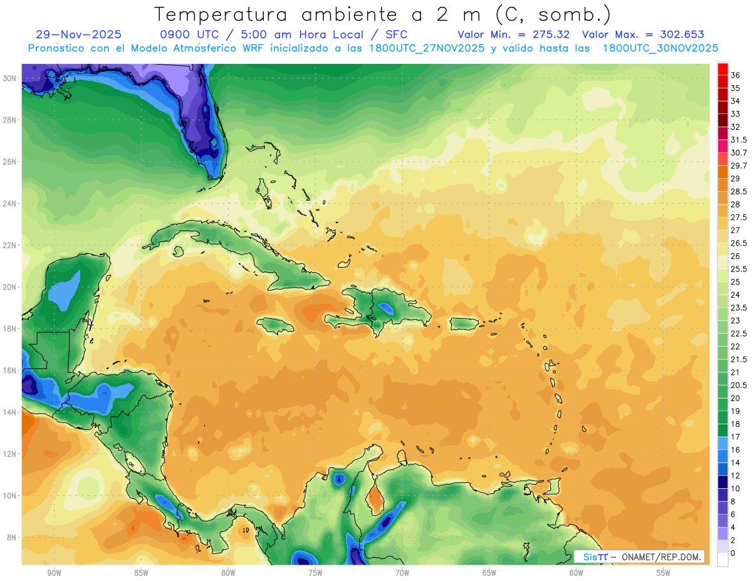The height and width of the screenshot is (581, 752).
Task: Click the legend value "36"
Action: pos(736,75)
